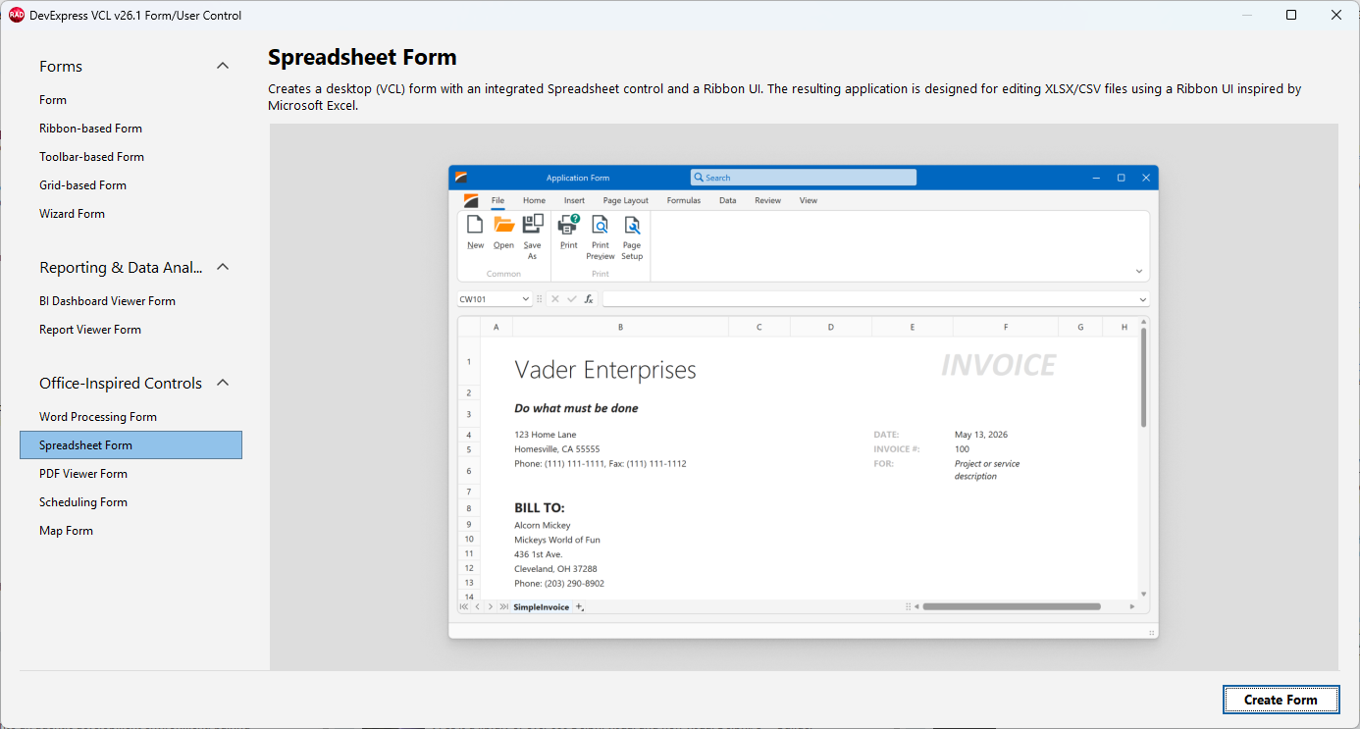Click column F header in preview
This screenshot has height=729, width=1360.
(x=1006, y=327)
